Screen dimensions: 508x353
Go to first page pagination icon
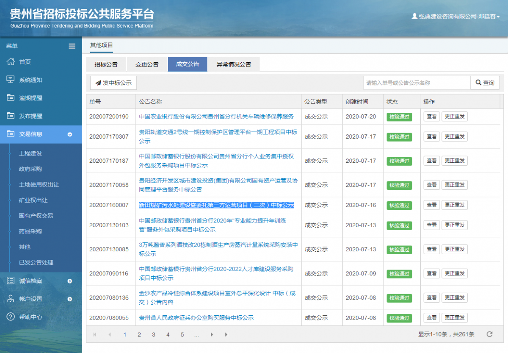tap(94, 334)
